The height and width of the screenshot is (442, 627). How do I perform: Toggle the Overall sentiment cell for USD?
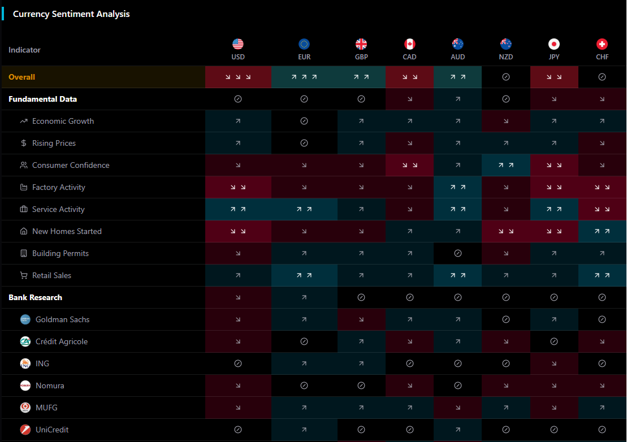pyautogui.click(x=238, y=76)
